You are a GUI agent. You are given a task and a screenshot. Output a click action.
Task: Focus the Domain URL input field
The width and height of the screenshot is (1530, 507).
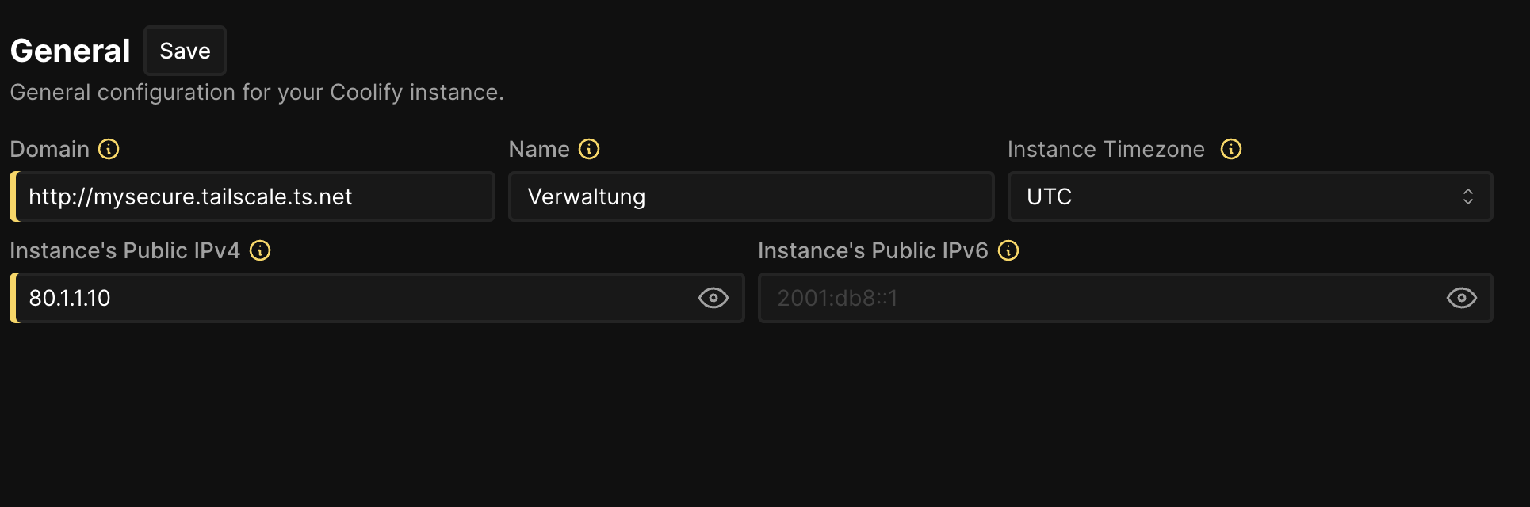[x=254, y=196]
